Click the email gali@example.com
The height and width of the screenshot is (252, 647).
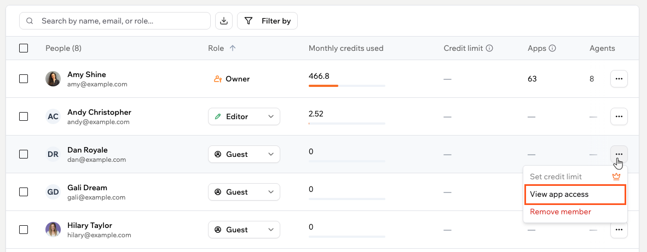coord(96,197)
